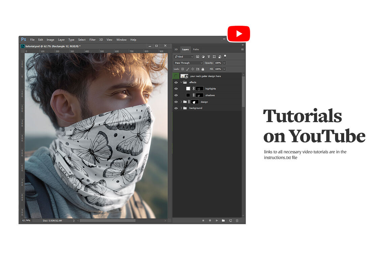This screenshot has height=255, width=384.
Task: Click the YouTube play button
Action: (x=239, y=34)
